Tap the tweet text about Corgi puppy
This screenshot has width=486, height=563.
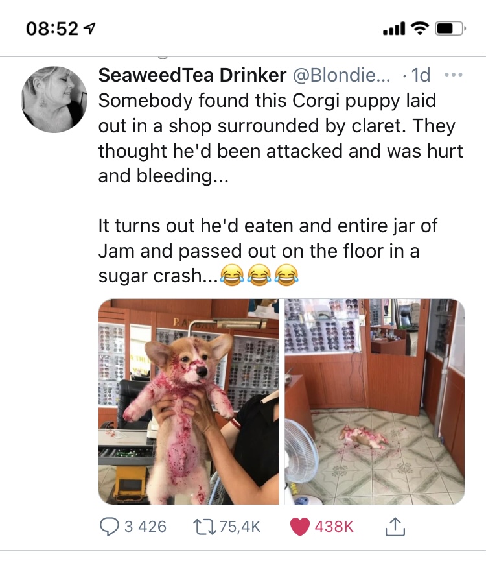point(281,188)
